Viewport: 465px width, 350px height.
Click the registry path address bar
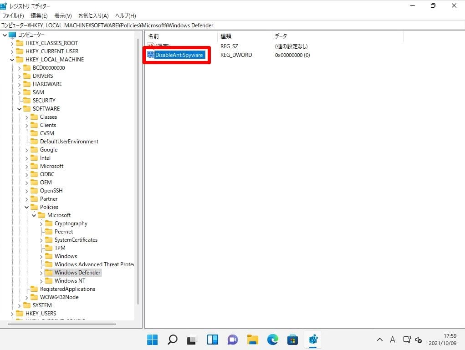232,25
